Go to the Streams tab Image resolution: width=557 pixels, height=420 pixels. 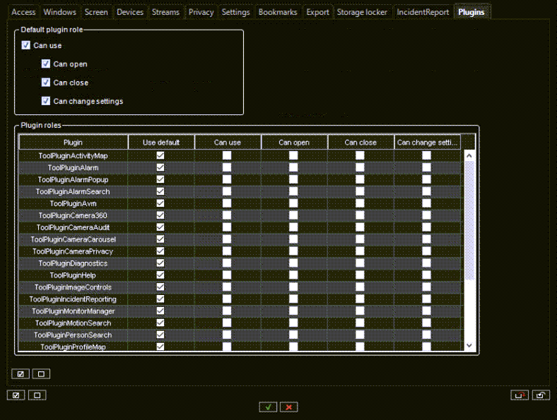[165, 12]
